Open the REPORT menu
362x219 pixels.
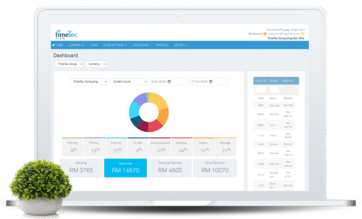180,45
